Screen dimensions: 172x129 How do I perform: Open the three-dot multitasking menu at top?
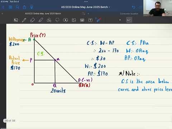86,1
